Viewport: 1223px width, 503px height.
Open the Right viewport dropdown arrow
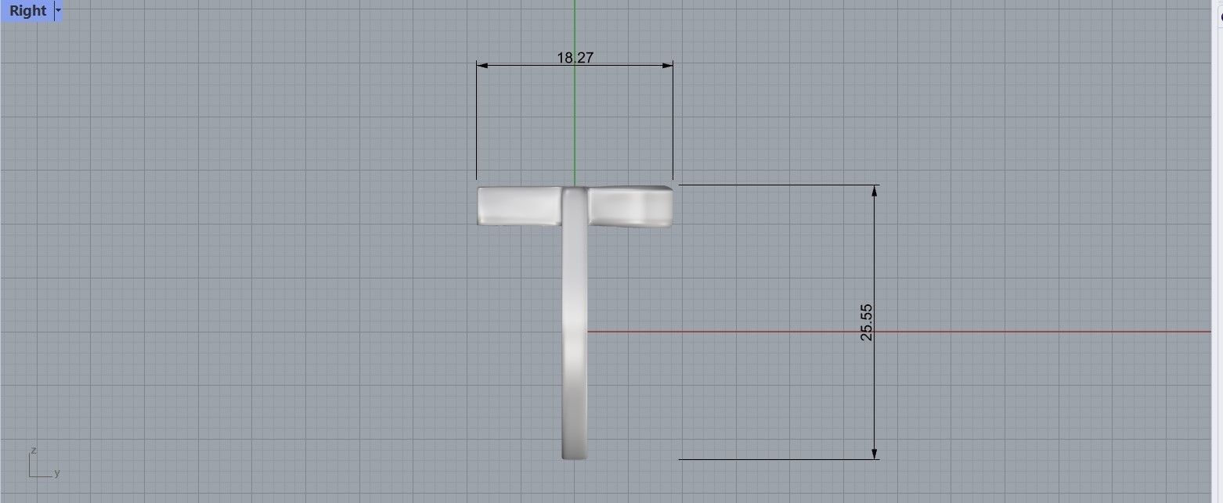tap(58, 11)
